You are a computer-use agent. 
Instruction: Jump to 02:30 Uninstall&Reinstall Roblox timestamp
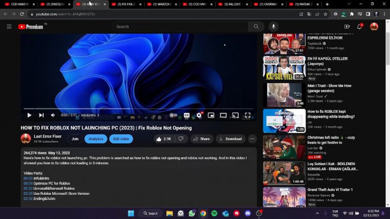pos(28,188)
